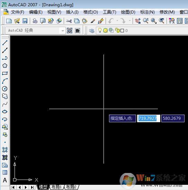Screen dimensions: 188x190
Task: Open the Redo history dropdown arrow
Action: click(130, 21)
